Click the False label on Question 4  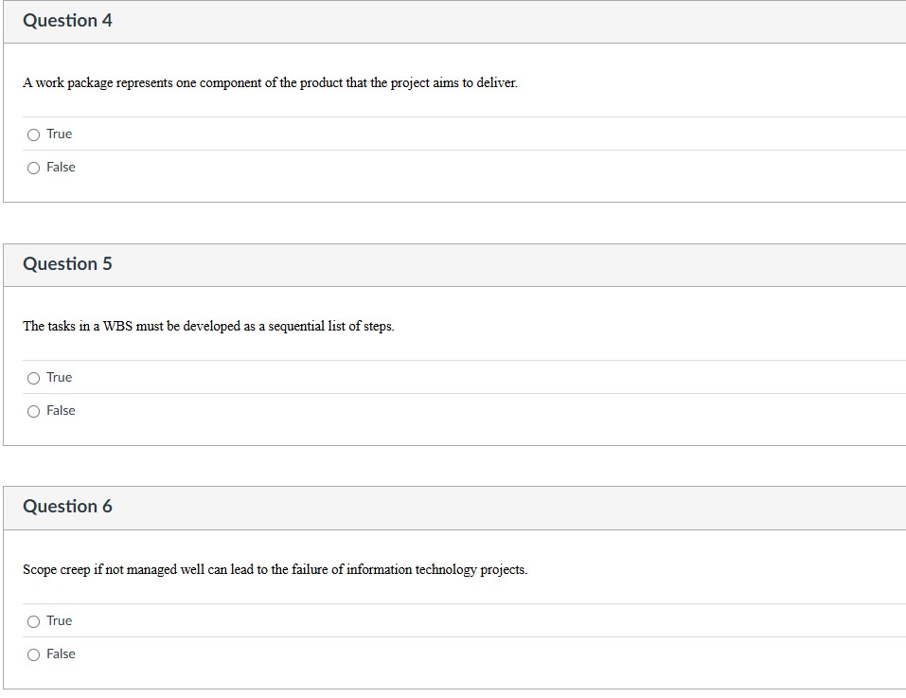(x=62, y=167)
